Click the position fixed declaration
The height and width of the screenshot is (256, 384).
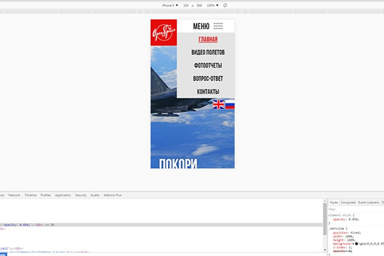click(x=347, y=233)
